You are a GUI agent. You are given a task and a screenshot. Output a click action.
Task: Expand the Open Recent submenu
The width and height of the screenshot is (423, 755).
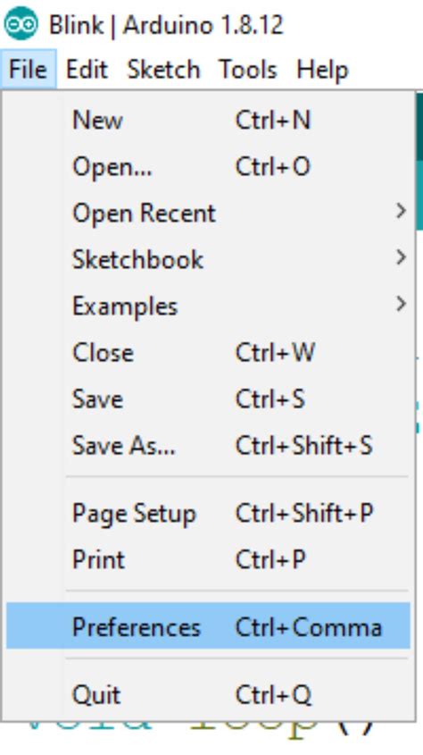[208, 213]
